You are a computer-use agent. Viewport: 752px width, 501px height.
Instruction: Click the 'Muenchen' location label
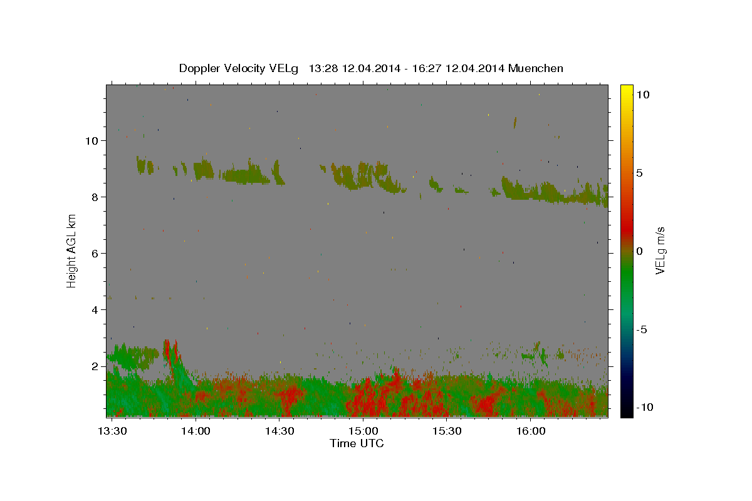[x=536, y=68]
